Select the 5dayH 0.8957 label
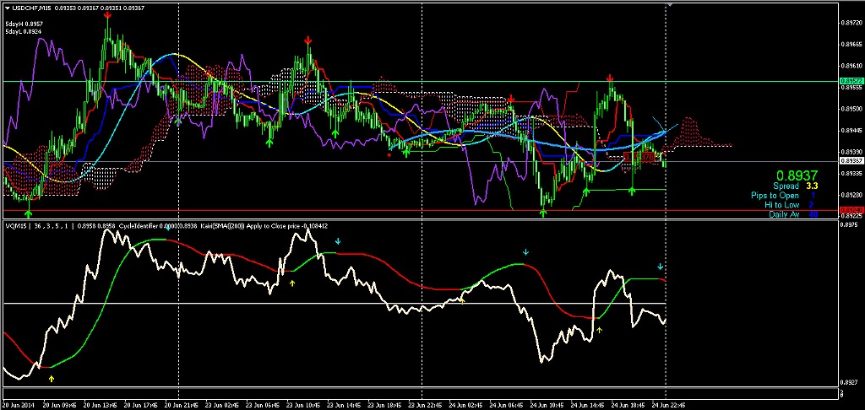Viewport: 865px width, 410px height. (22, 23)
